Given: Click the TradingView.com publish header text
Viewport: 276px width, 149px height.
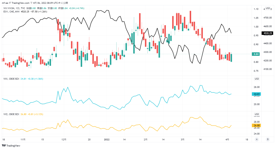Looking at the screenshot, I should point(20,3).
